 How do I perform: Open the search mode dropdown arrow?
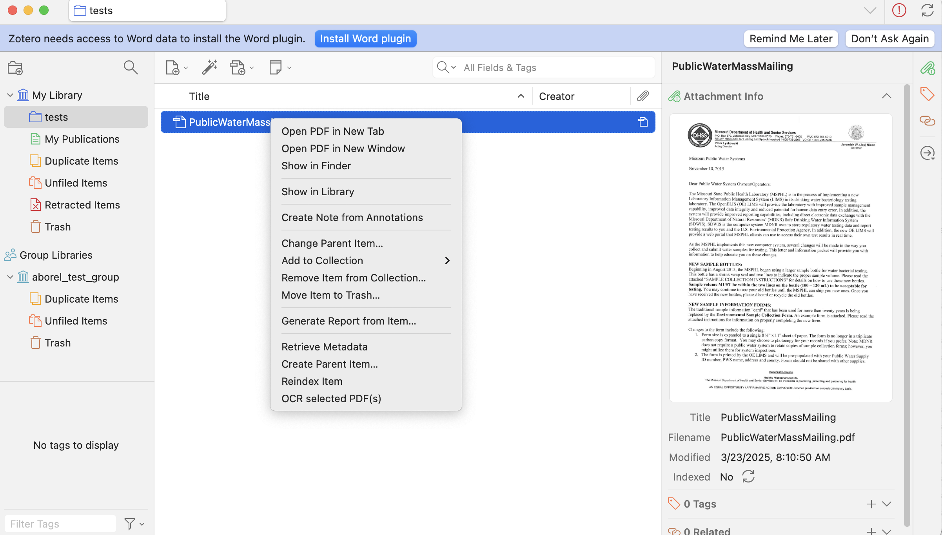pos(454,67)
